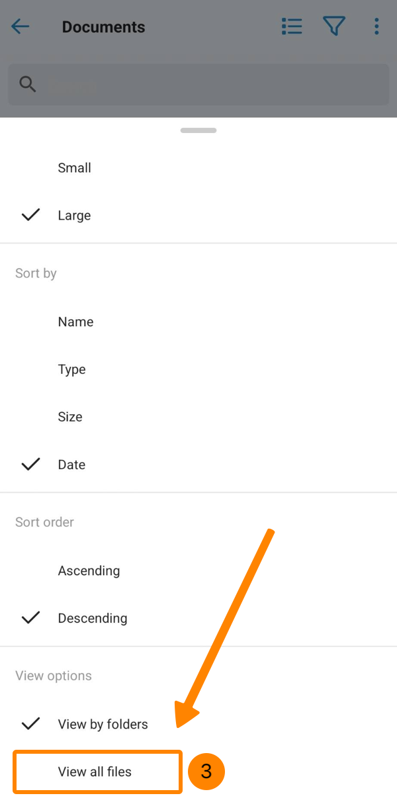Switch to list view icon
The image size is (397, 808).
click(x=292, y=26)
